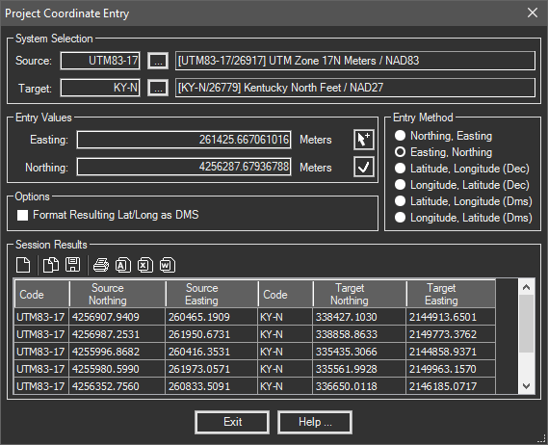Open Source coordinate system browse button
Screen dimensions: 548x445
158,61
